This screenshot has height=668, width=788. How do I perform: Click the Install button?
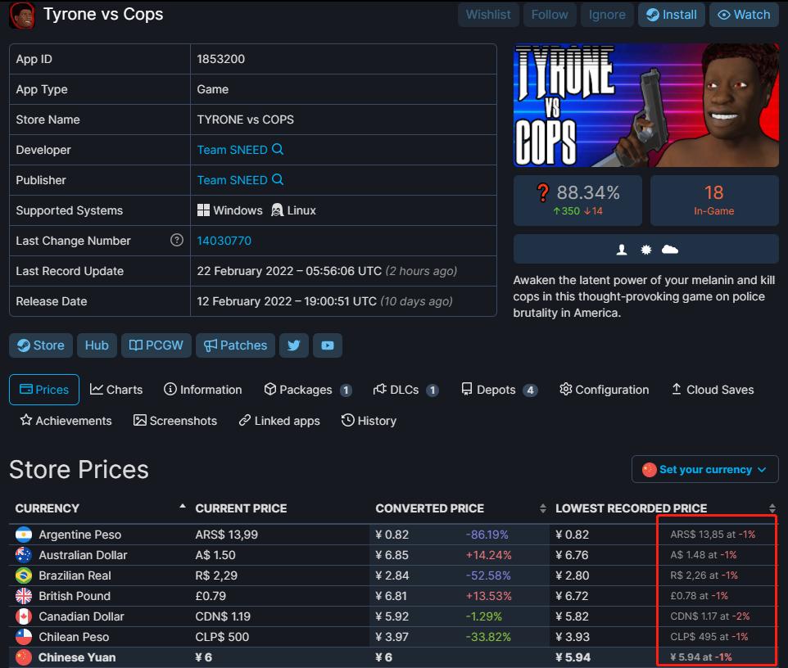click(671, 14)
